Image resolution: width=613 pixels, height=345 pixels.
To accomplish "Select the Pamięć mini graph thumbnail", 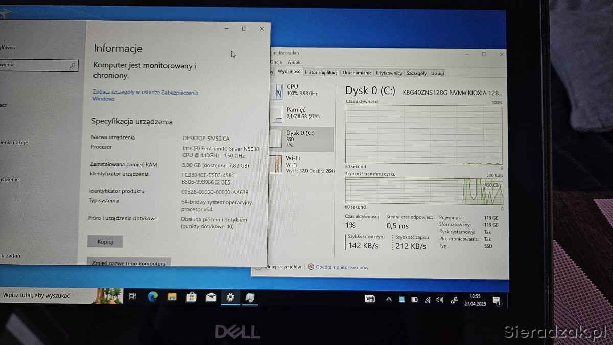I will (276, 114).
